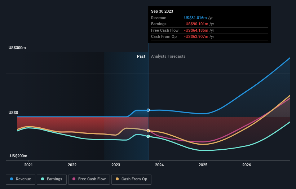
Task: Click the US$31.016m revenue value
Action: click(x=195, y=18)
